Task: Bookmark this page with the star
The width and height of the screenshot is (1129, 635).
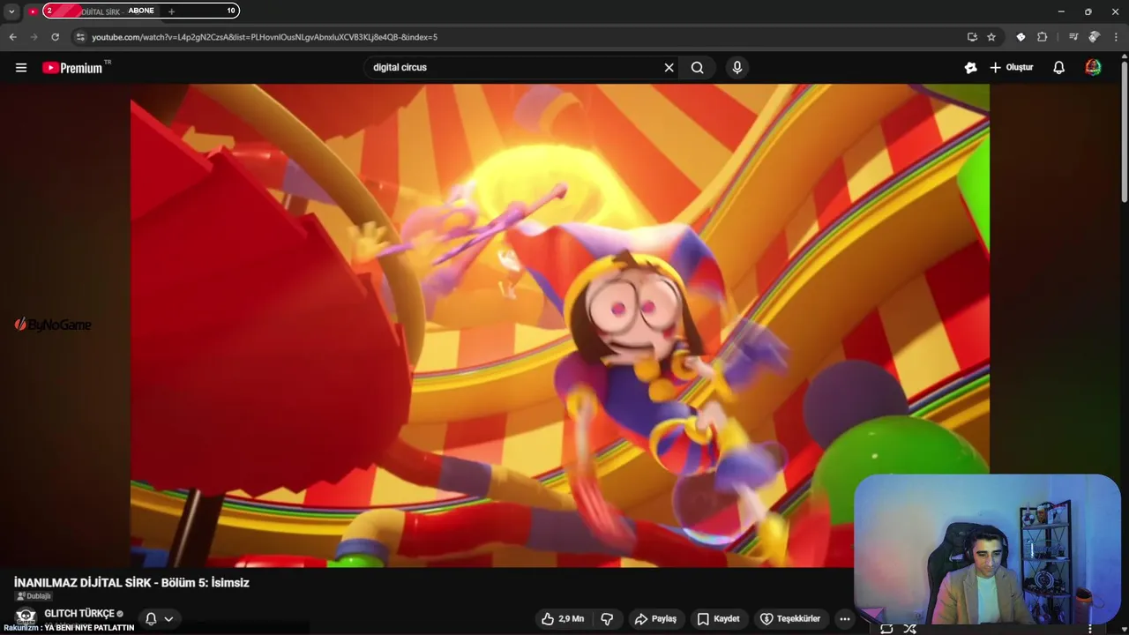Action: pyautogui.click(x=991, y=37)
